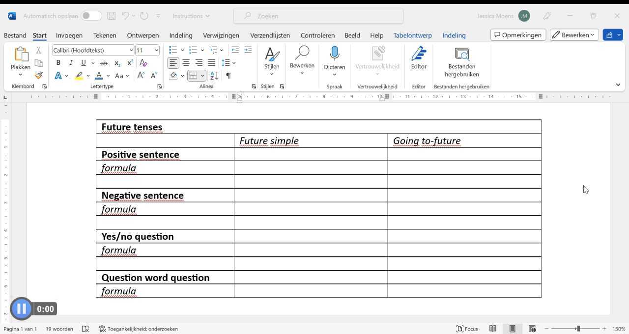The width and height of the screenshot is (629, 334).
Task: Click the Bestanden hergebruiken icon
Action: click(461, 54)
